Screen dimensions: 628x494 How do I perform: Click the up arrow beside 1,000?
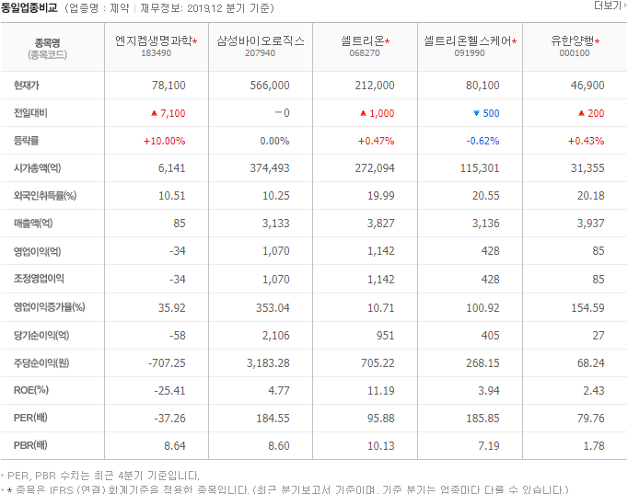tap(363, 113)
